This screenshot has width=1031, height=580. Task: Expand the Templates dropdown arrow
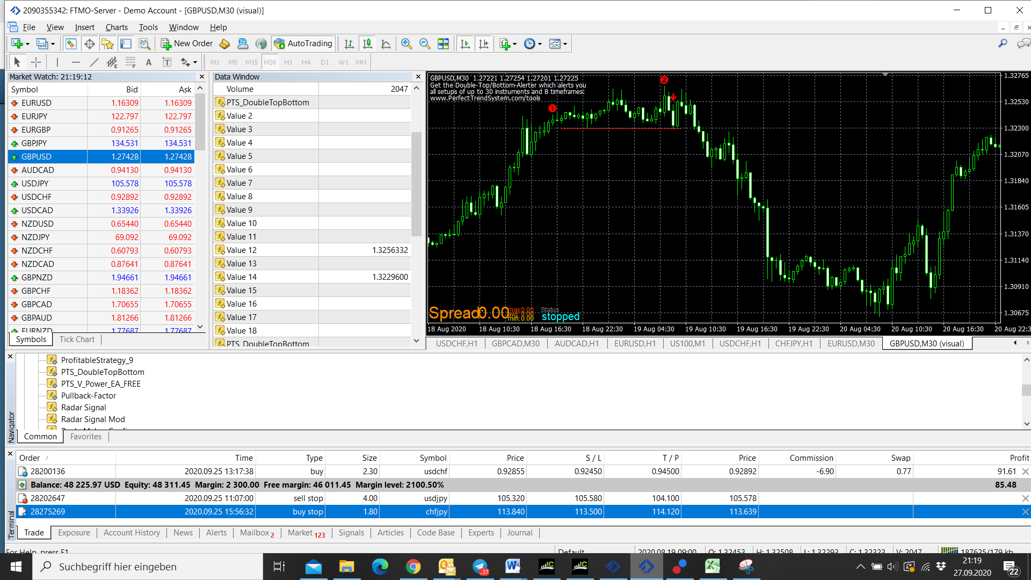click(565, 44)
